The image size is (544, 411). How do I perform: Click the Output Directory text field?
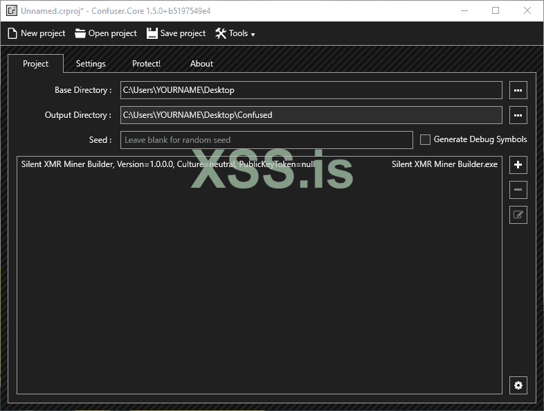pyautogui.click(x=311, y=115)
